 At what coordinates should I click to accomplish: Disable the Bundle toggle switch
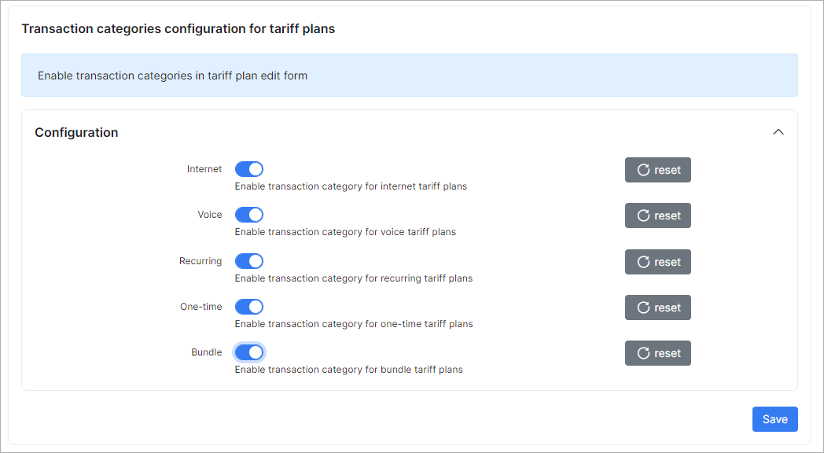[x=249, y=352]
